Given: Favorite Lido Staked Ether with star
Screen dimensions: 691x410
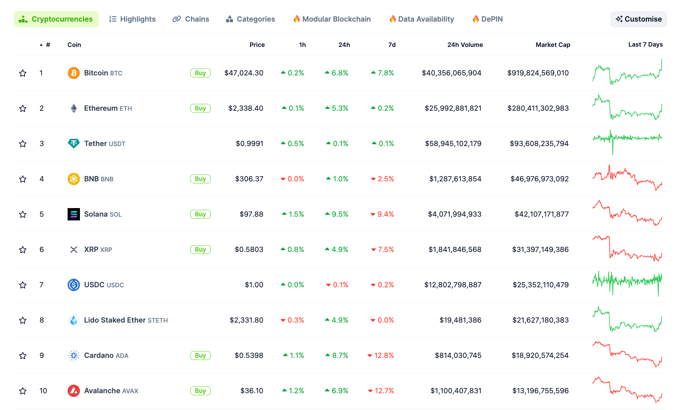Looking at the screenshot, I should [23, 320].
